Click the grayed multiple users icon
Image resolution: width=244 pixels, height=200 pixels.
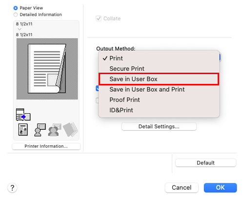[x=55, y=130]
